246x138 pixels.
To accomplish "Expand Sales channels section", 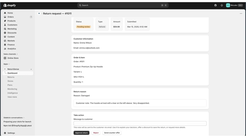I will coord(10,54).
